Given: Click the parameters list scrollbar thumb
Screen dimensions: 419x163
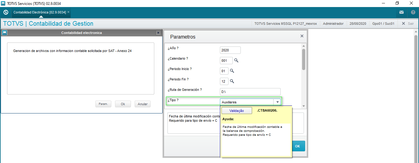Looking at the screenshot, I should click(x=304, y=59).
